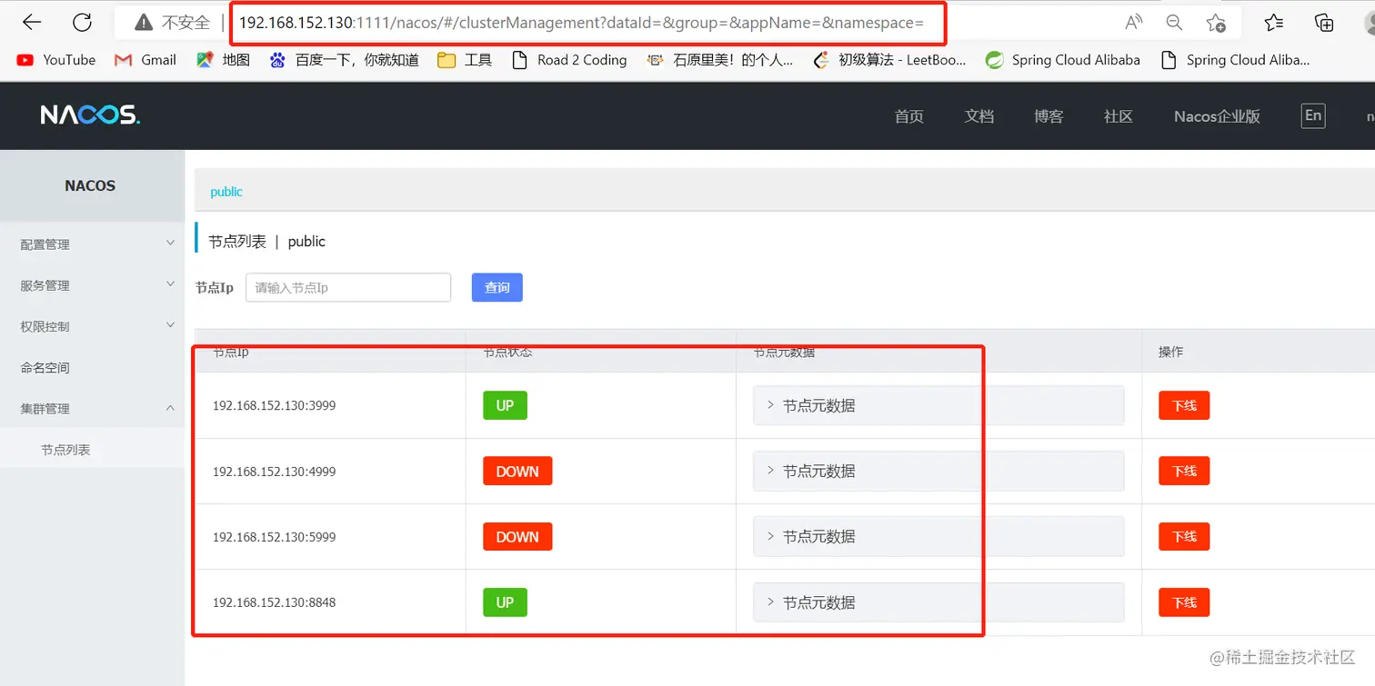Expand the 权限控制 sidebar menu
The width and height of the screenshot is (1375, 686).
[92, 326]
